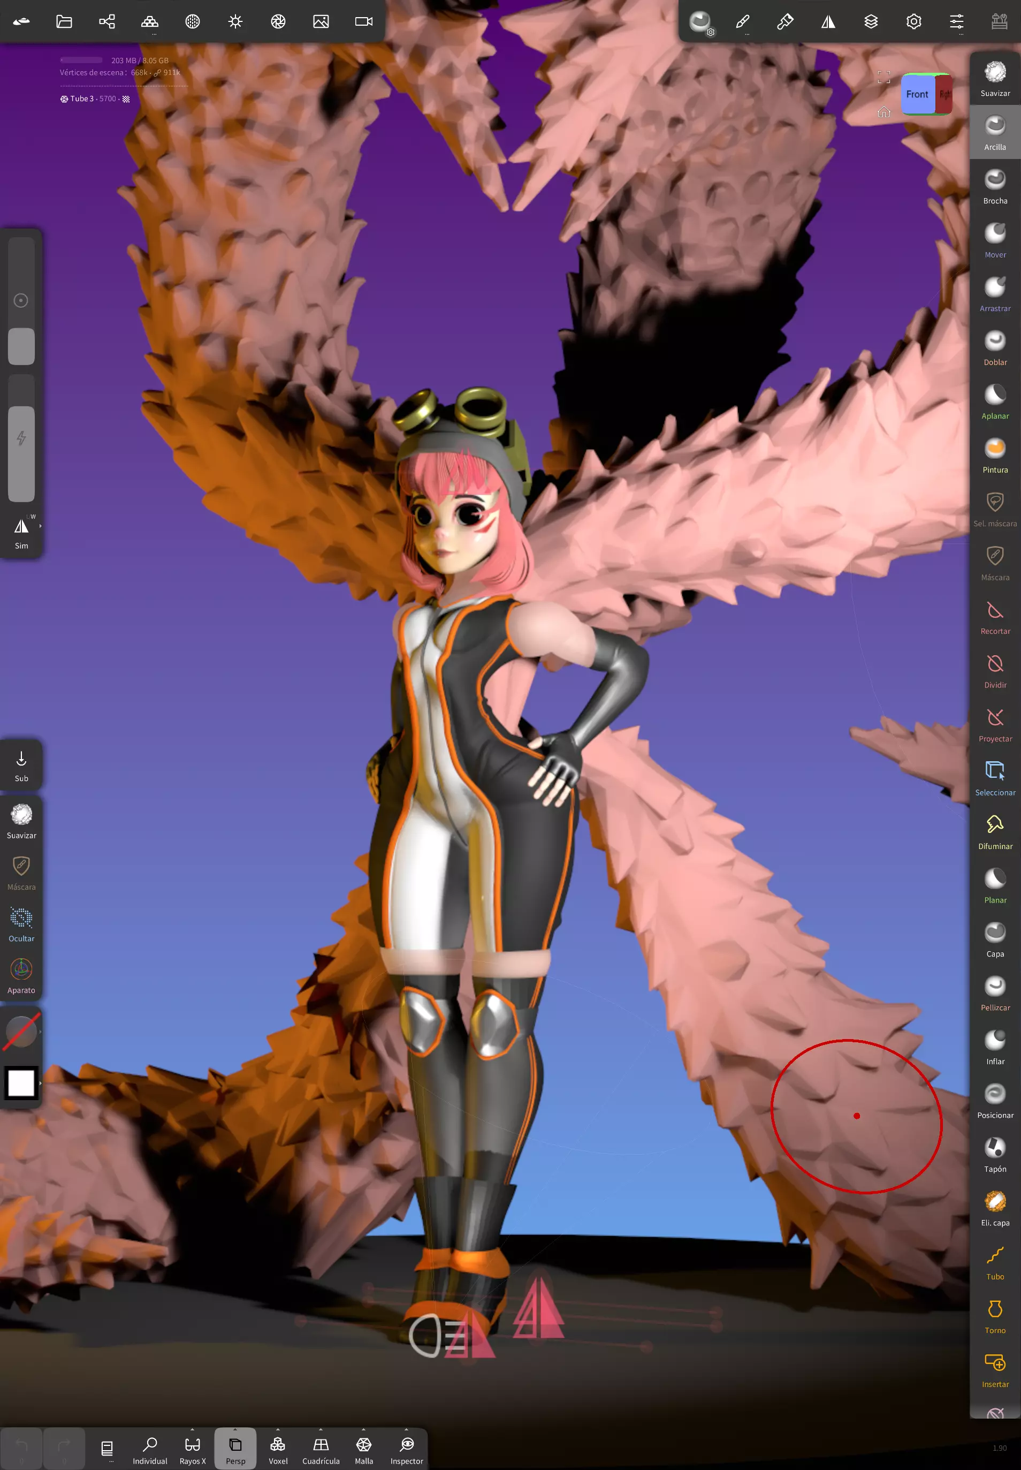Screen dimensions: 1021x1470
Task: Toggle the Inspector view
Action: tap(407, 1449)
